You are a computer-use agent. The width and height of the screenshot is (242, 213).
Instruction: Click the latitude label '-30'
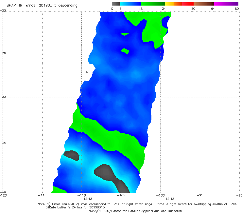3,97
